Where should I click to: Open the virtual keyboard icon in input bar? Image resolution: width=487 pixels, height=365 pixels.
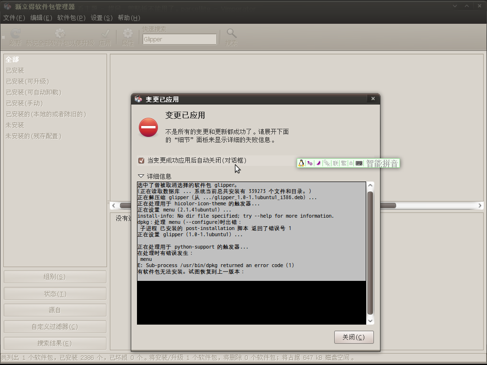(x=359, y=163)
